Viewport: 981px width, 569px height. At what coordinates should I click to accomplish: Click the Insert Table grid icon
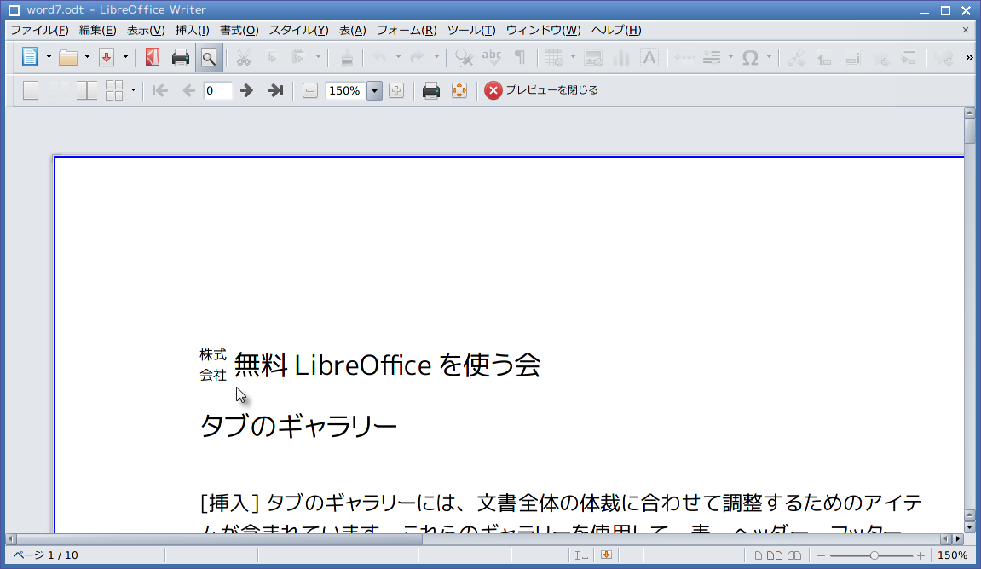click(x=554, y=58)
